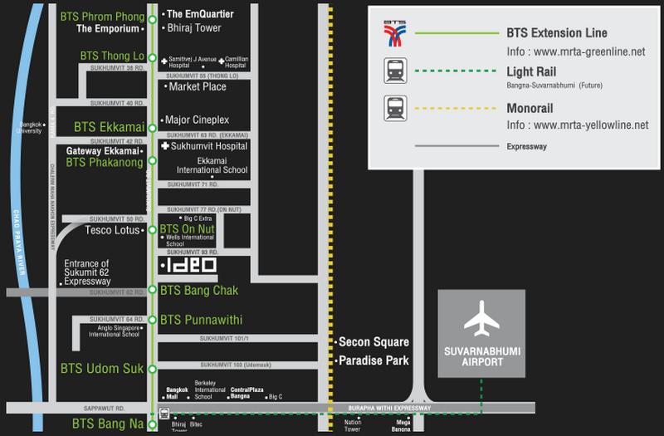The width and height of the screenshot is (664, 436).
Task: Click the BTS Bang Na station circle
Action: 153,424
